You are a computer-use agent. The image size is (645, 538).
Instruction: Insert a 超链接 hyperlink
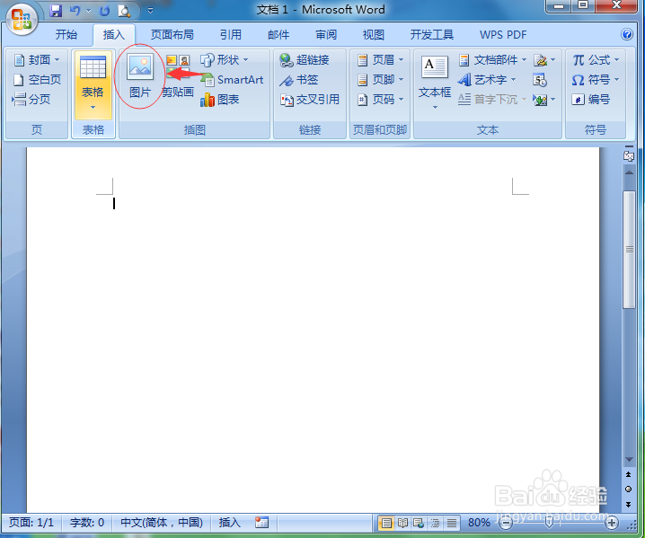(305, 60)
